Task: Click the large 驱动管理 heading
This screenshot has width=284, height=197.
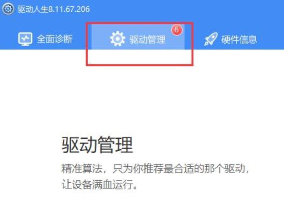Action: coord(97,145)
